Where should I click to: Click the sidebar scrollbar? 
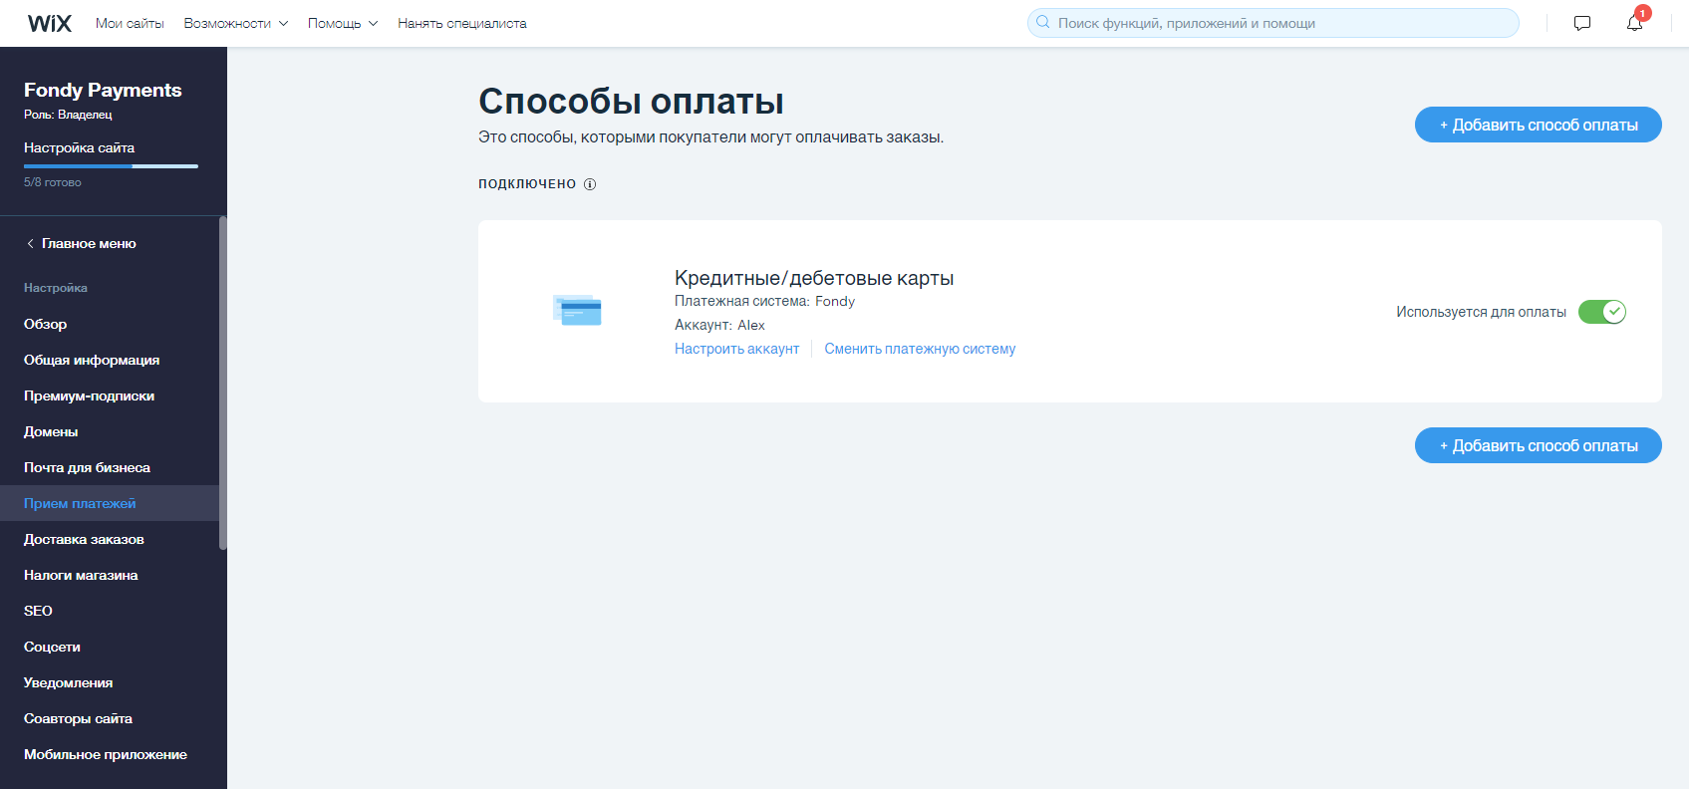pos(223,383)
